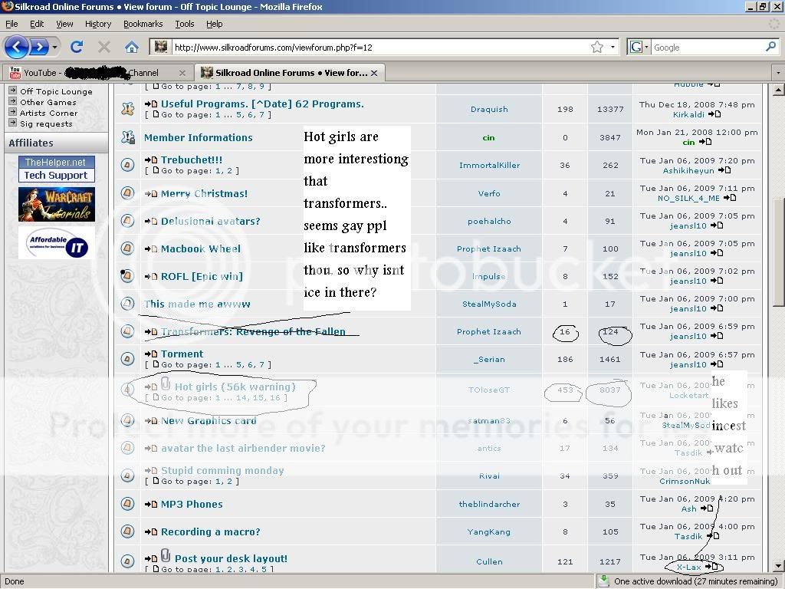This screenshot has width=785, height=589.
Task: Expand the Other Games sidebar item
Action: pos(13,102)
